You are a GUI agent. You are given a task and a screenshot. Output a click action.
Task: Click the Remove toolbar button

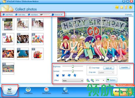pos(45,15)
